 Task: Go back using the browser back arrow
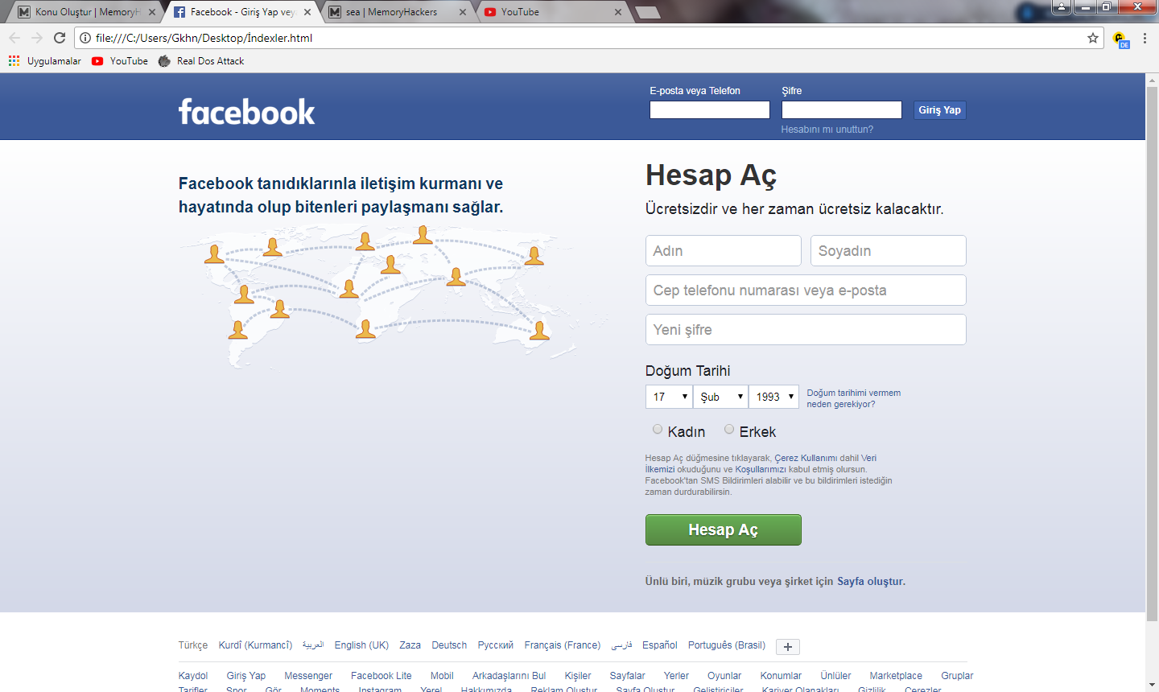(14, 38)
